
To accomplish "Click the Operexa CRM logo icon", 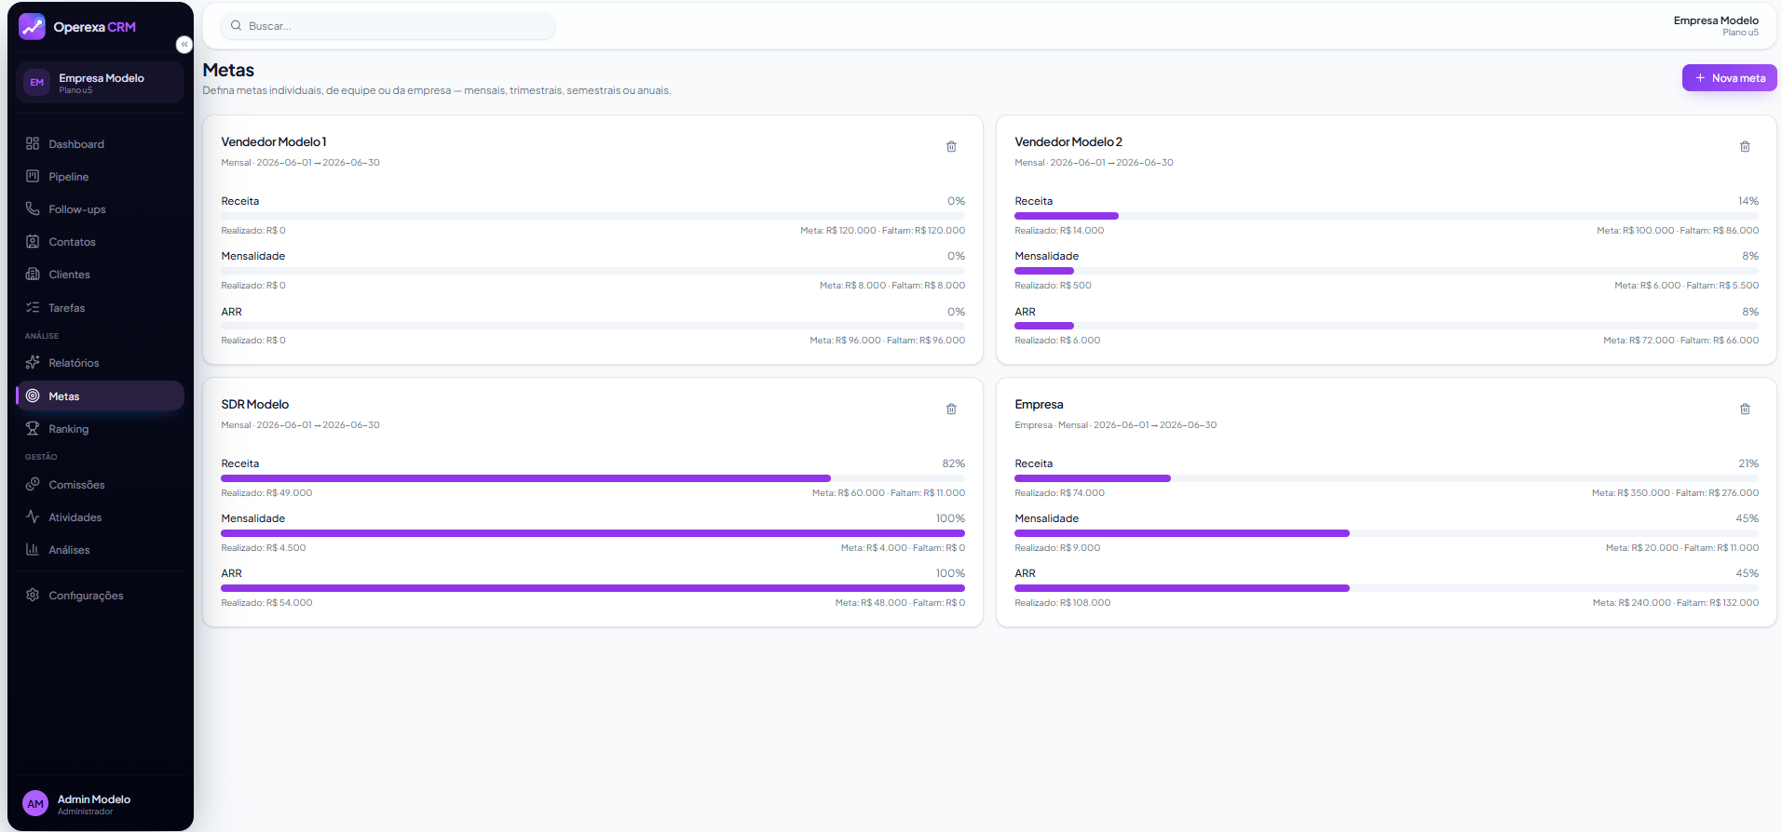I will [x=32, y=27].
